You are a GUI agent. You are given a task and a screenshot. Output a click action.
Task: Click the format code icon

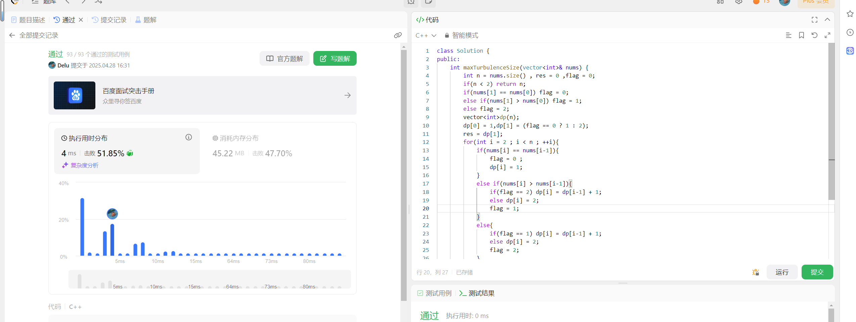click(789, 35)
